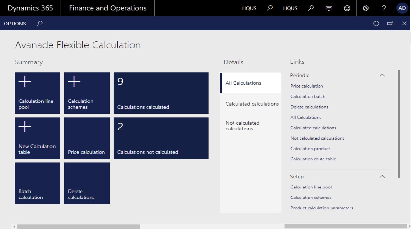Image resolution: width=414 pixels, height=232 pixels.
Task: Click the messages chat icon in top bar
Action: tap(329, 8)
